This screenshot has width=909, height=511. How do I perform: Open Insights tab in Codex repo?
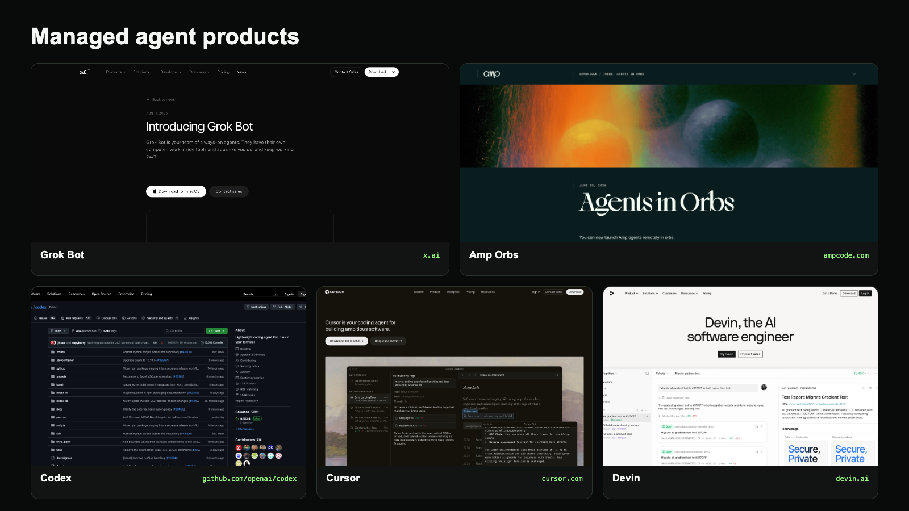click(191, 318)
